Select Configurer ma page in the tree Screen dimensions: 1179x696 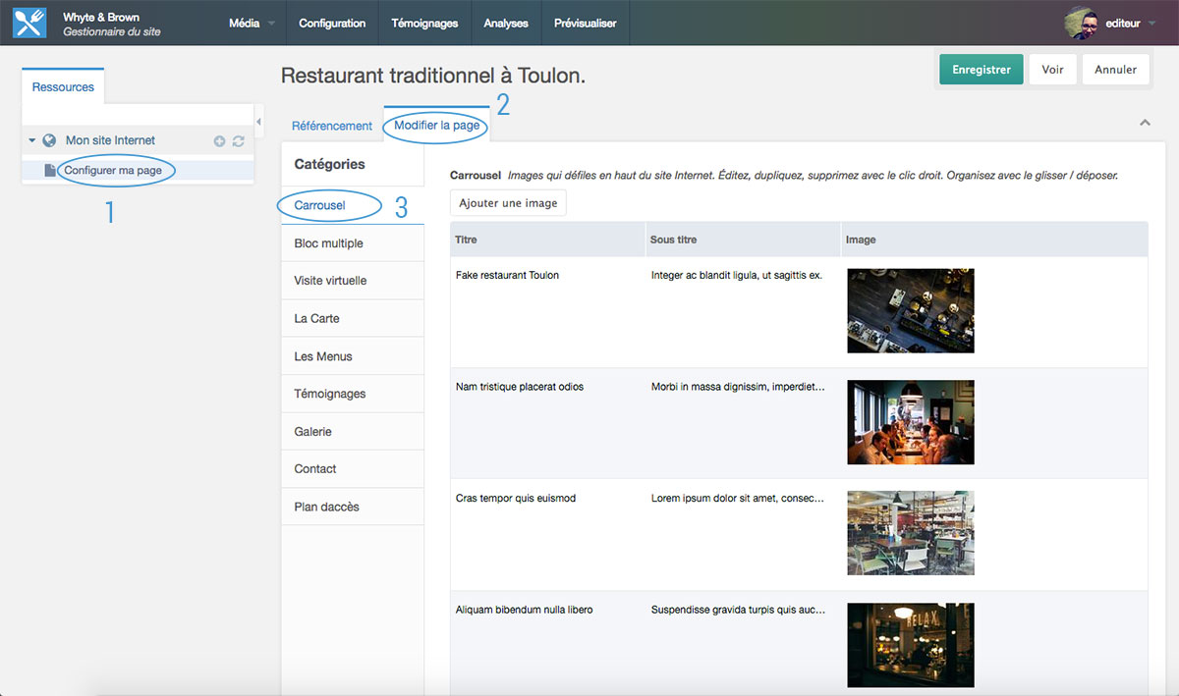pyautogui.click(x=113, y=171)
